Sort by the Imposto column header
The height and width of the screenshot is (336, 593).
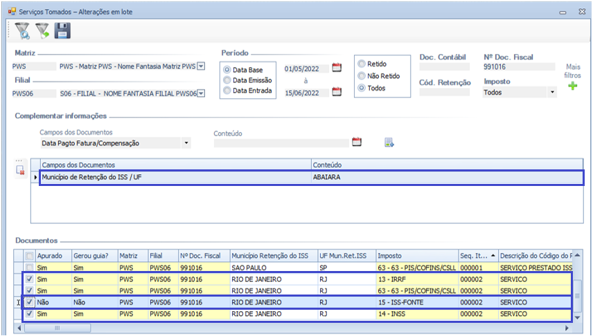click(x=416, y=256)
